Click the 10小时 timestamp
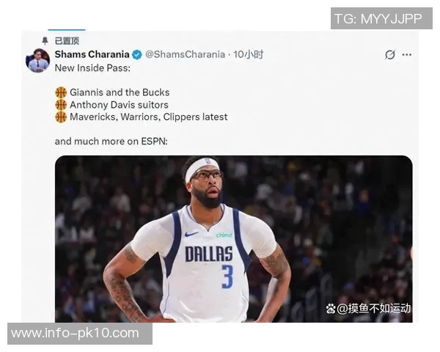 pos(249,54)
